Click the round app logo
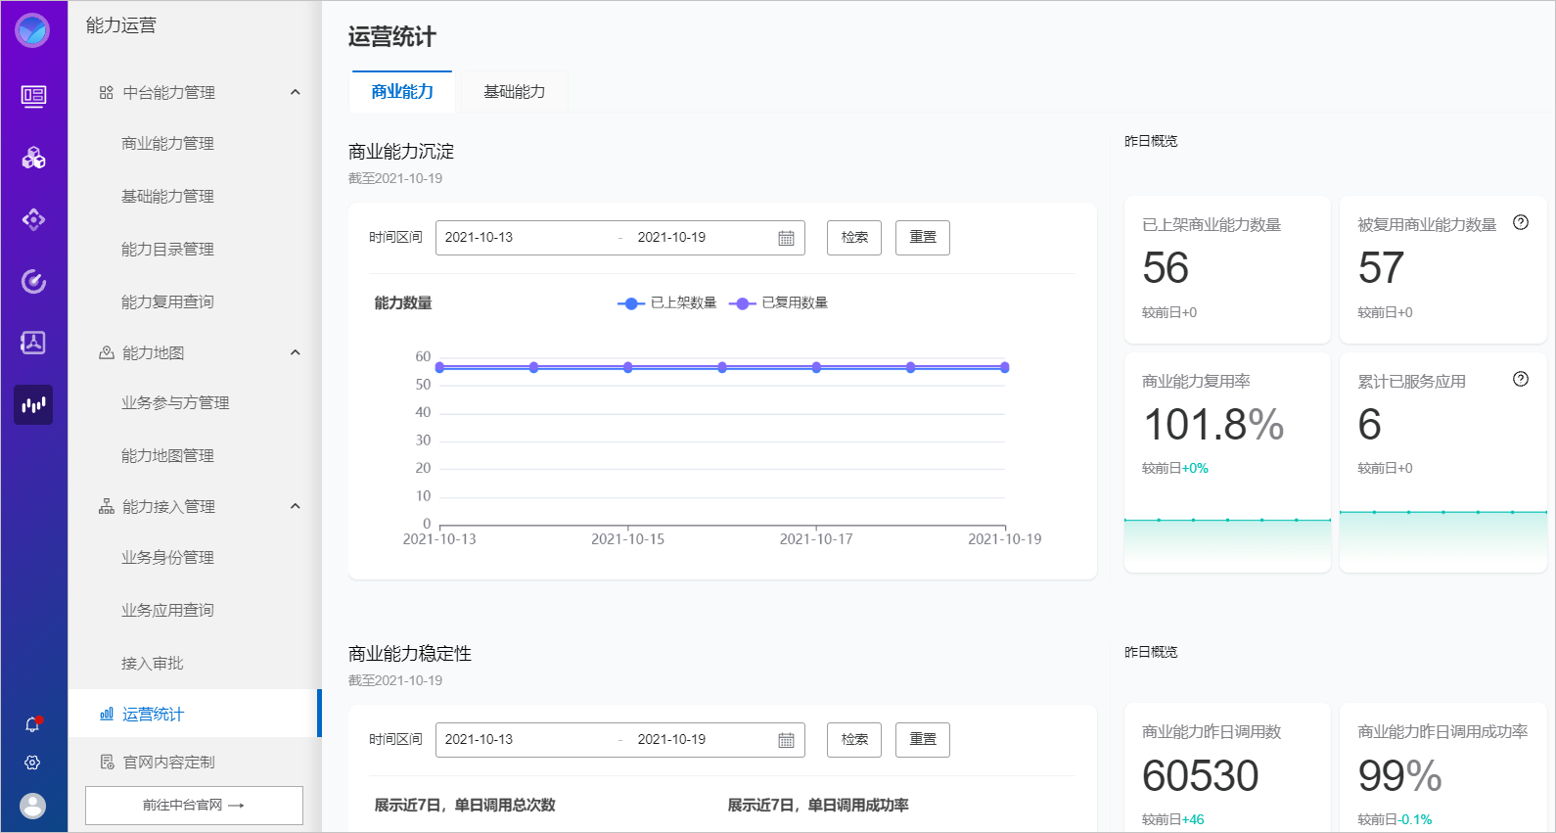This screenshot has width=1556, height=833. click(x=32, y=30)
